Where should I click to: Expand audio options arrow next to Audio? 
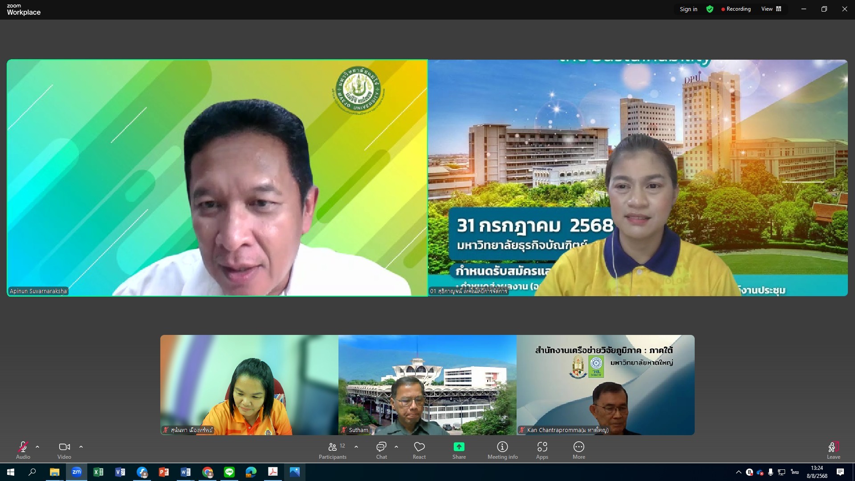[x=37, y=447]
